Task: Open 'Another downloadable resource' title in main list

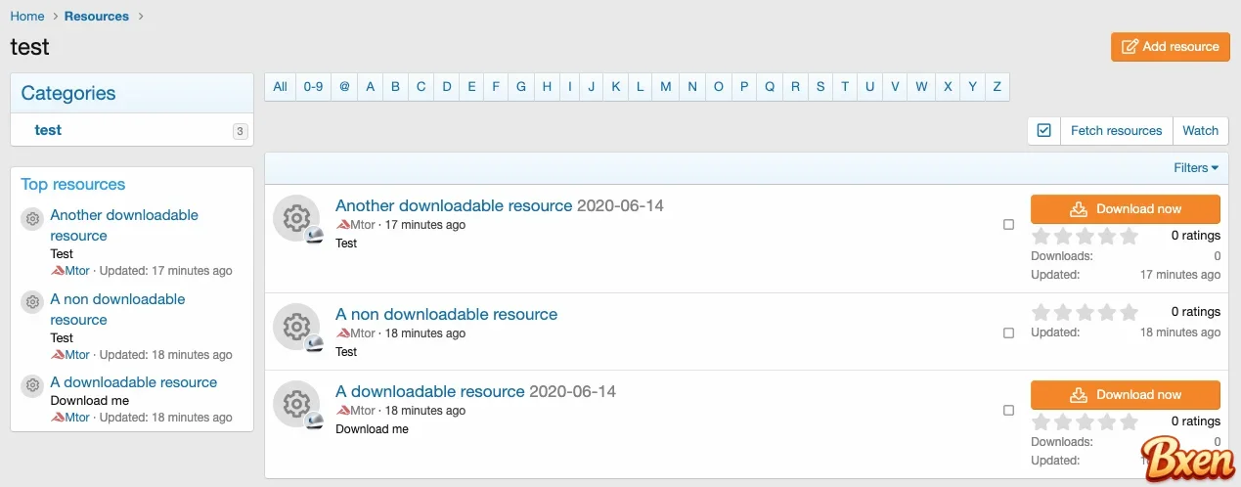Action: pyautogui.click(x=454, y=206)
